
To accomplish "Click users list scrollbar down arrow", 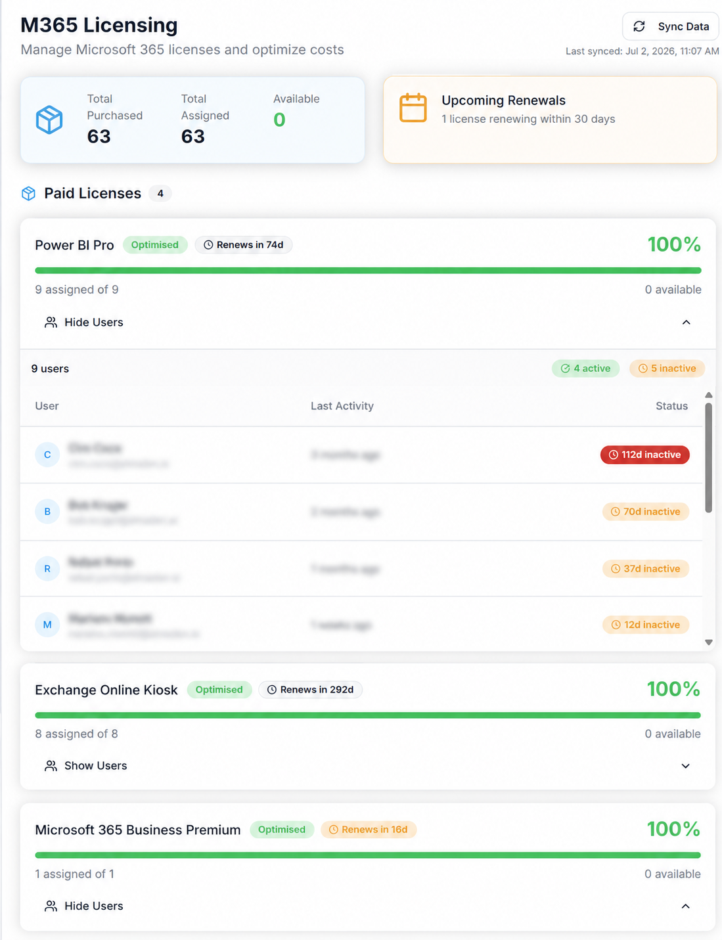I will click(709, 642).
